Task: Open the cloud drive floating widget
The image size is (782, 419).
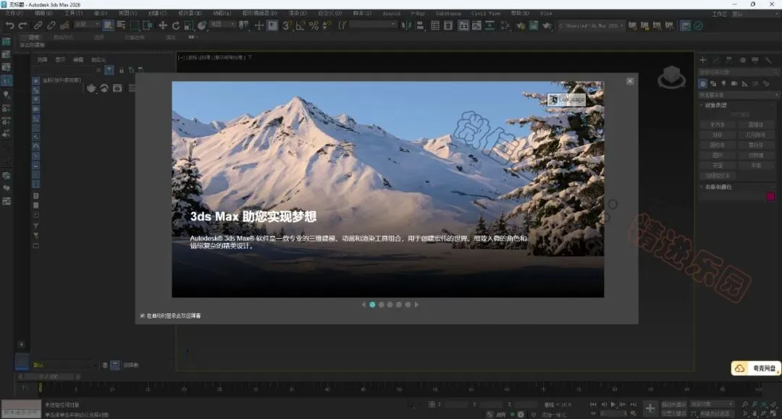Action: click(755, 368)
